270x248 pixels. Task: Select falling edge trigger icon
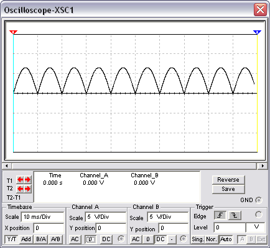coord(235,216)
